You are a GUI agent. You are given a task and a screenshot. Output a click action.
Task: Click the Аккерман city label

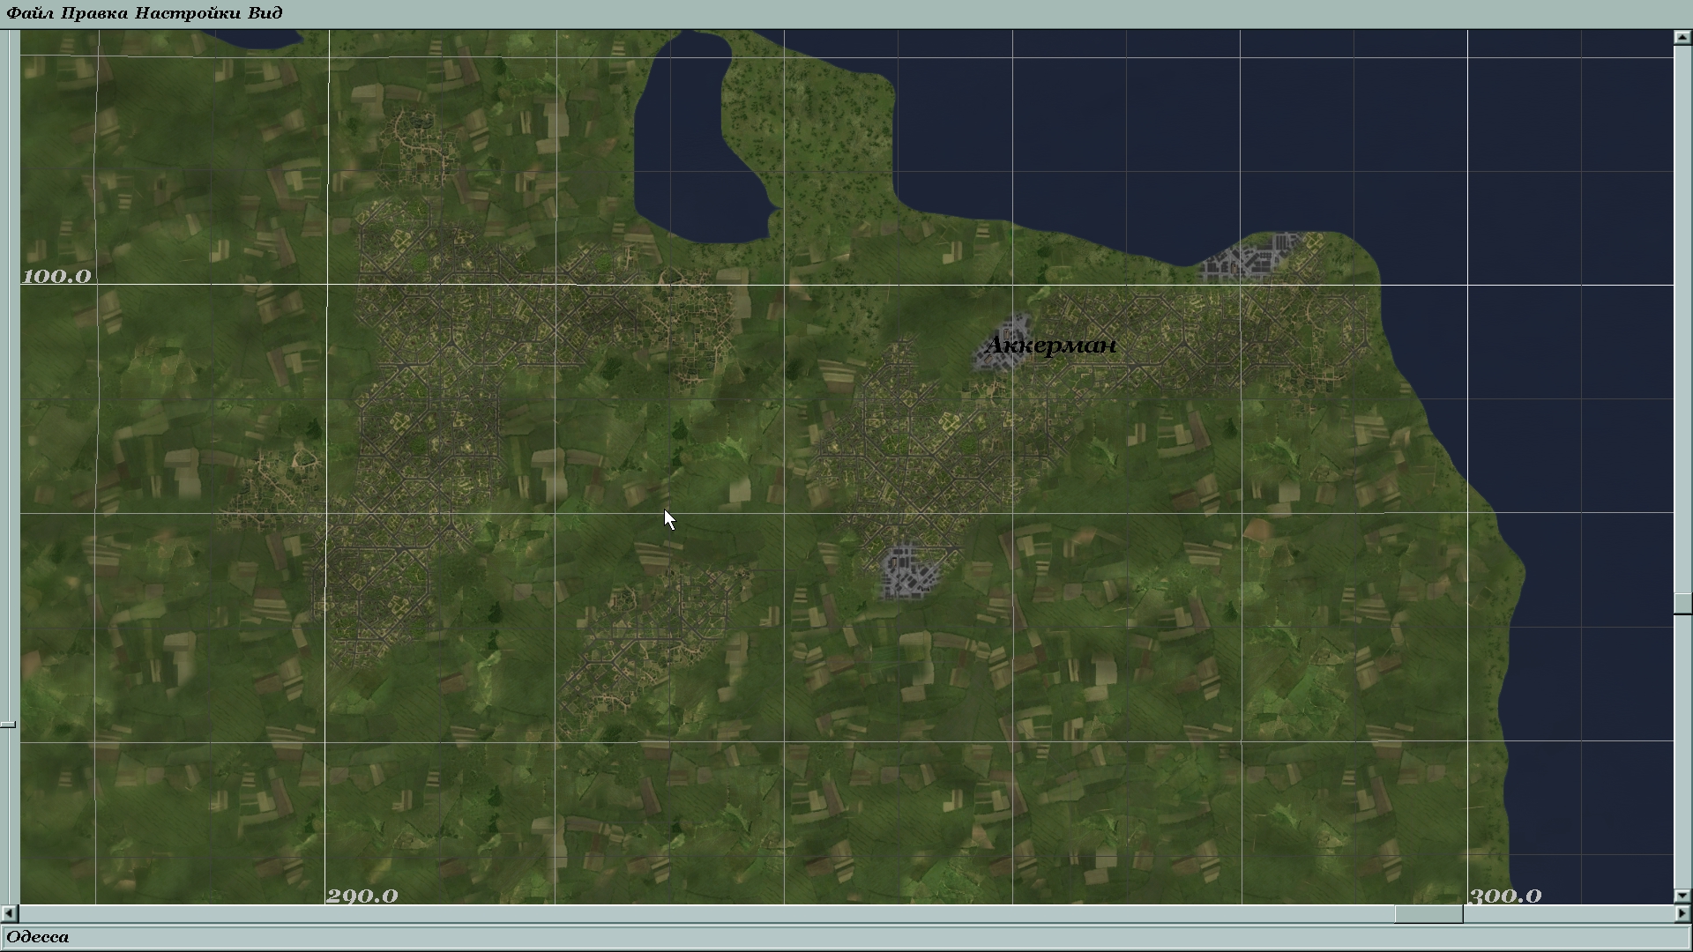[x=1050, y=346]
